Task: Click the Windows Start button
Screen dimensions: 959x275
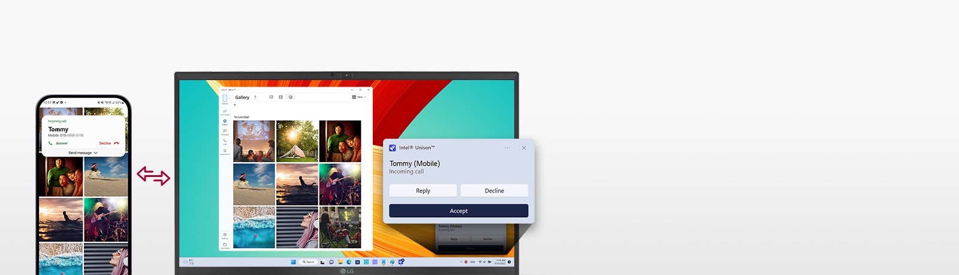Action: (x=293, y=262)
